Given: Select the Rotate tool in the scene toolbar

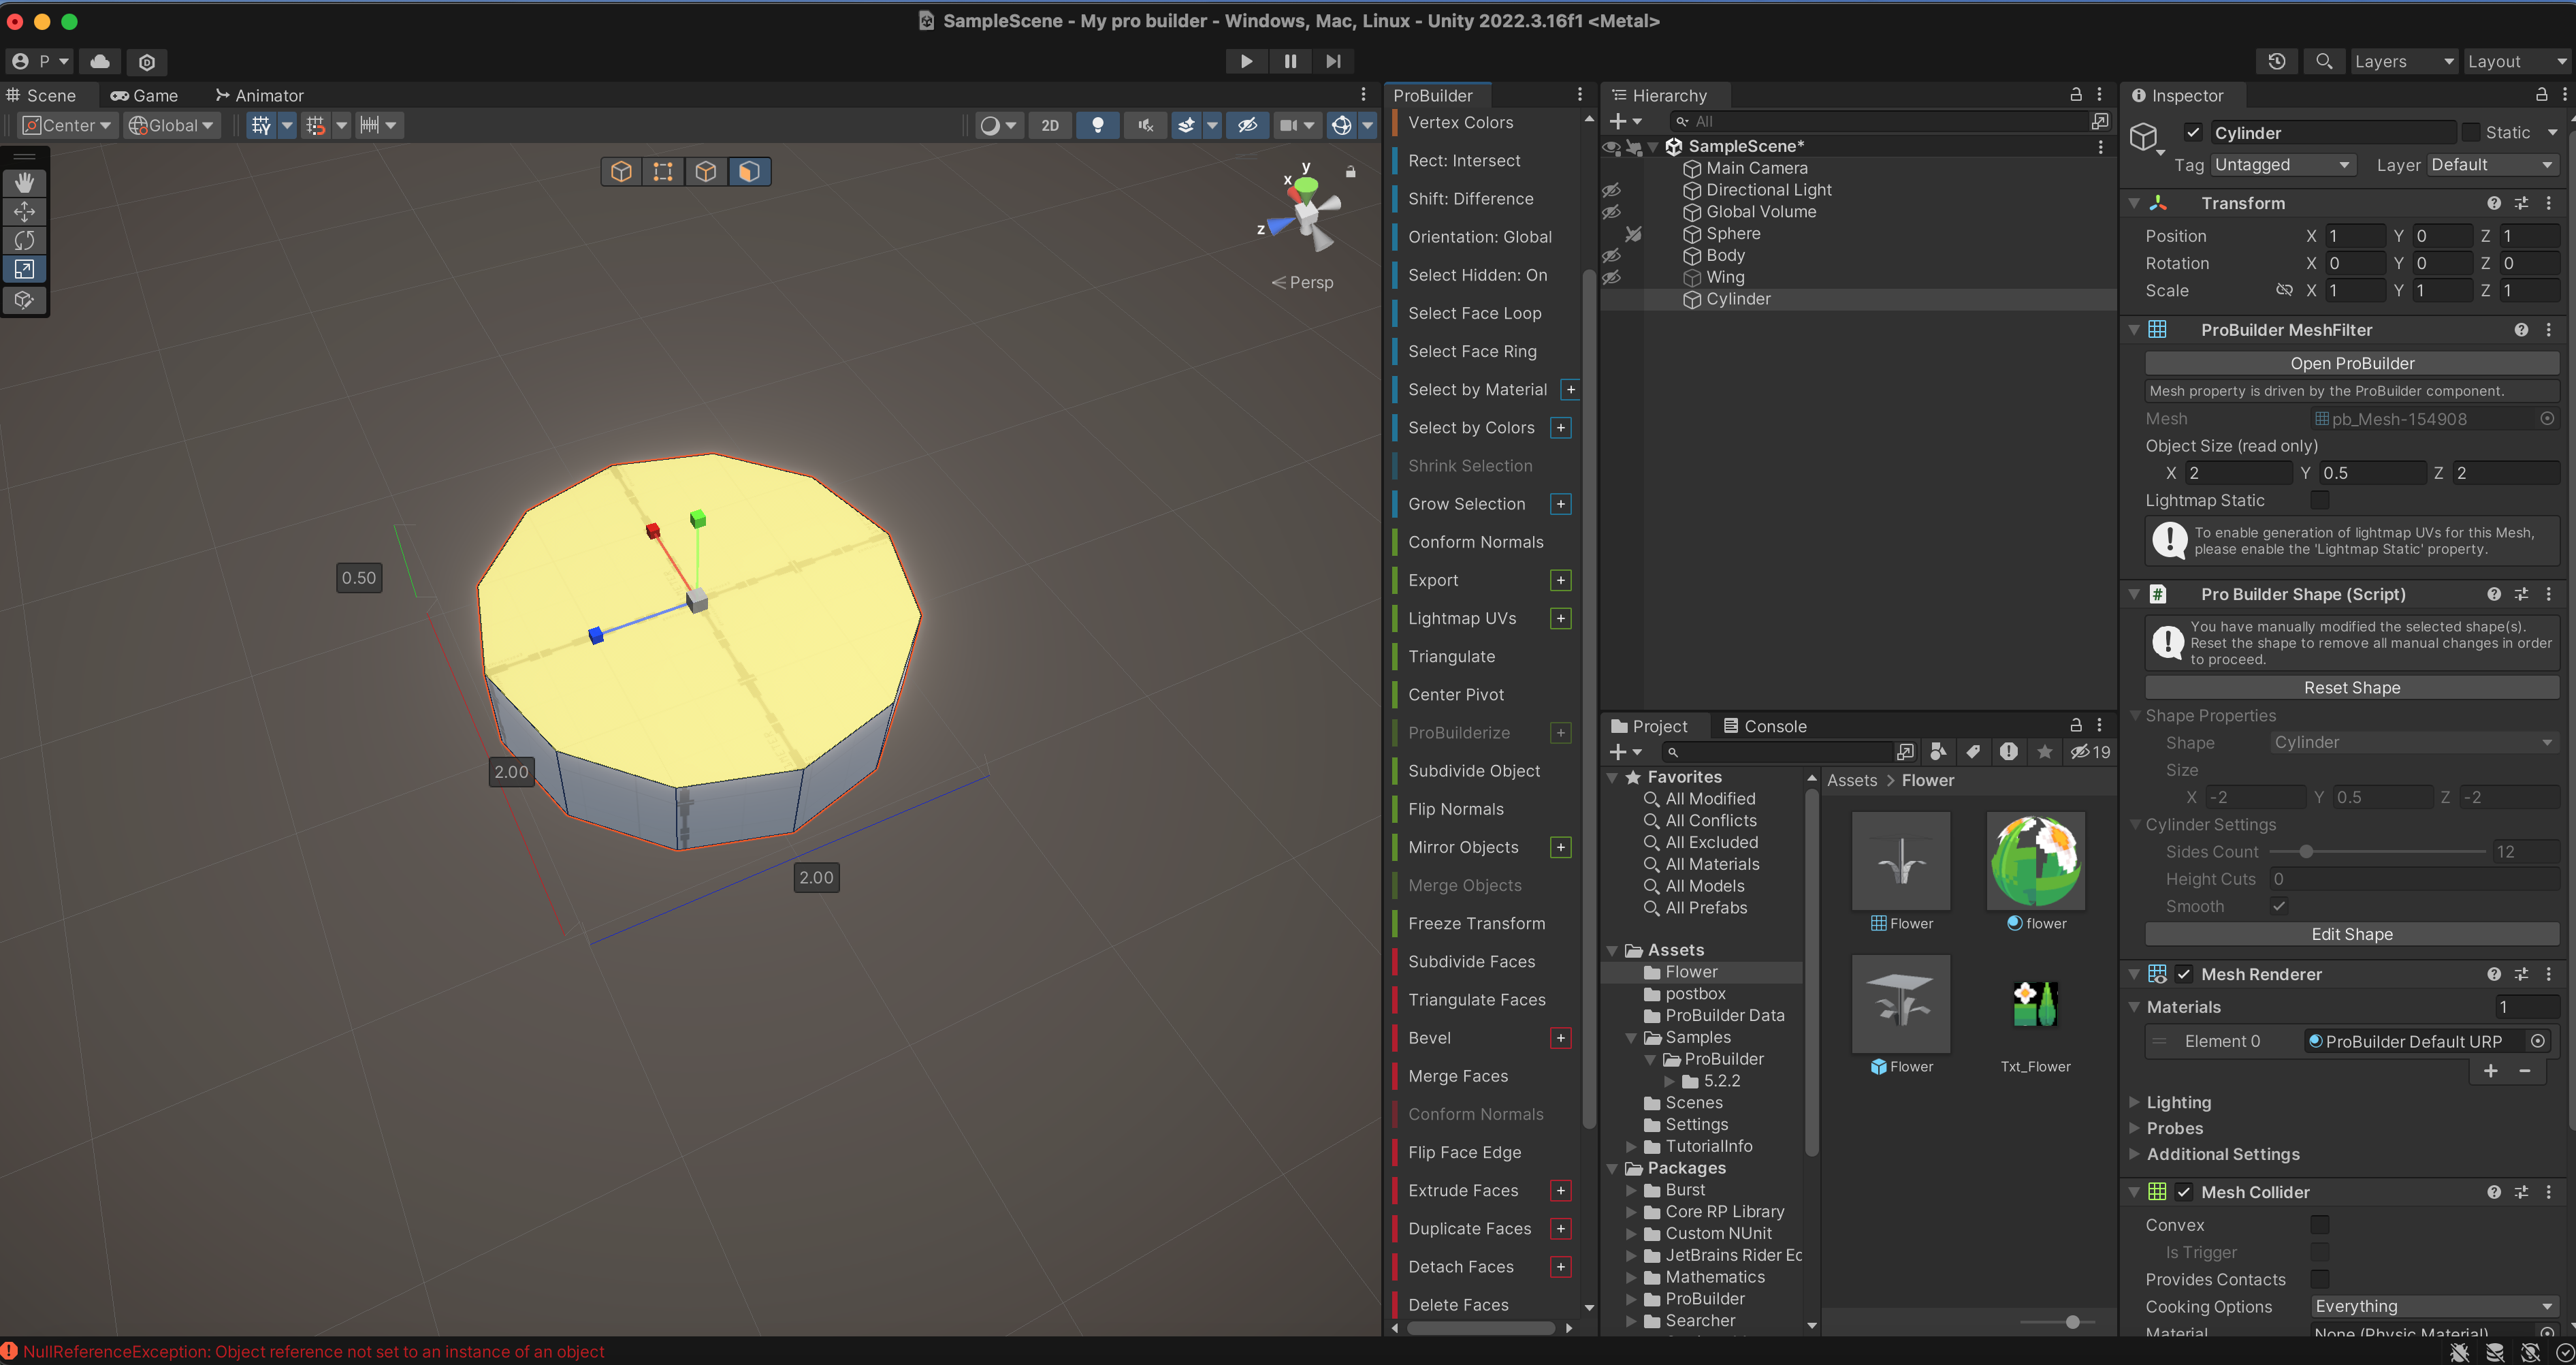Looking at the screenshot, I should tap(24, 240).
